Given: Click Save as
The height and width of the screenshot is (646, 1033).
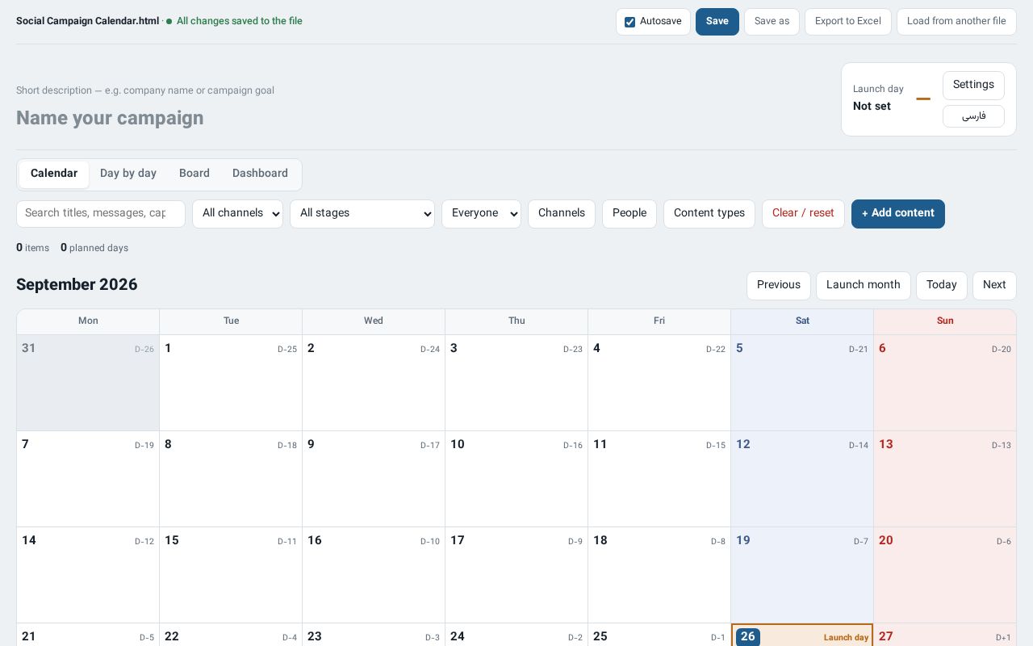Looking at the screenshot, I should click(x=772, y=22).
